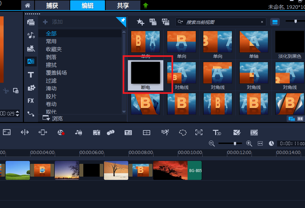The image size is (305, 208).
Task: Select the 擦拭 transition category
Action: tap(51, 65)
